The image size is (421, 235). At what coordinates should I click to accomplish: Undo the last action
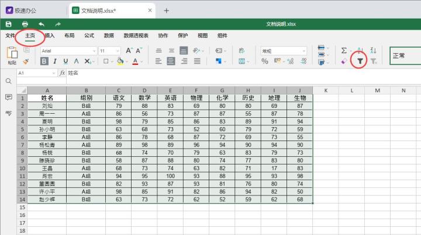[42, 24]
